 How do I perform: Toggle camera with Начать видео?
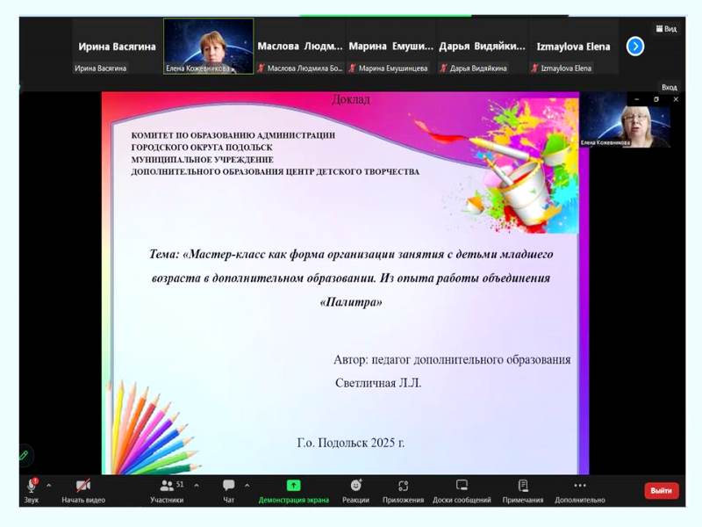coord(83,490)
